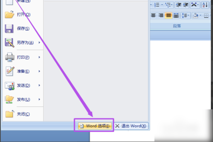The width and height of the screenshot is (213, 142).
Task: Click the 保存(S) floppy disk icon
Action: pos(9,29)
